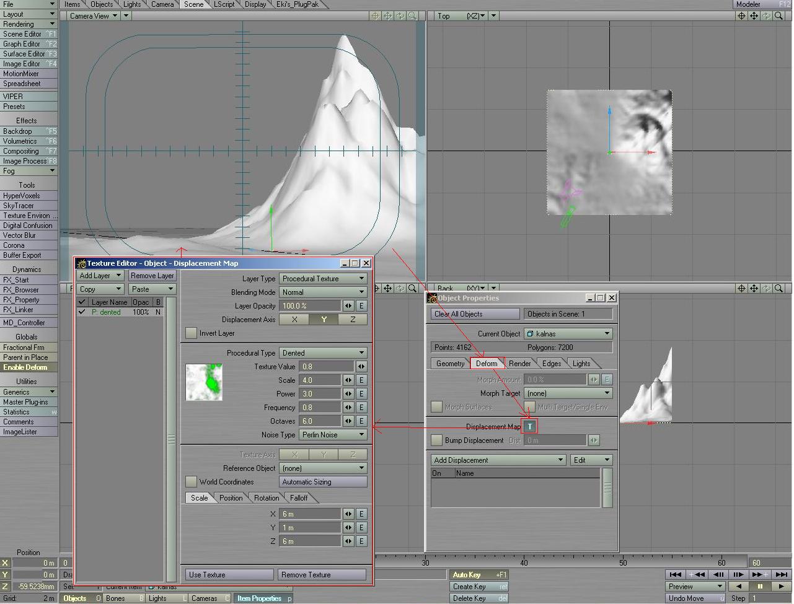Go to last frame in transport controls
This screenshot has width=794, height=604.
[x=782, y=574]
